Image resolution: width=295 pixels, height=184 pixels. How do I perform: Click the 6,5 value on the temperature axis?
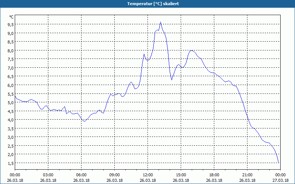click(10, 77)
